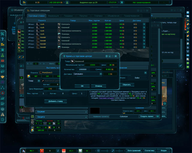192x153 pixels.
Task: Open the chat bubbles icon in left sidebar
Action: pos(3,71)
